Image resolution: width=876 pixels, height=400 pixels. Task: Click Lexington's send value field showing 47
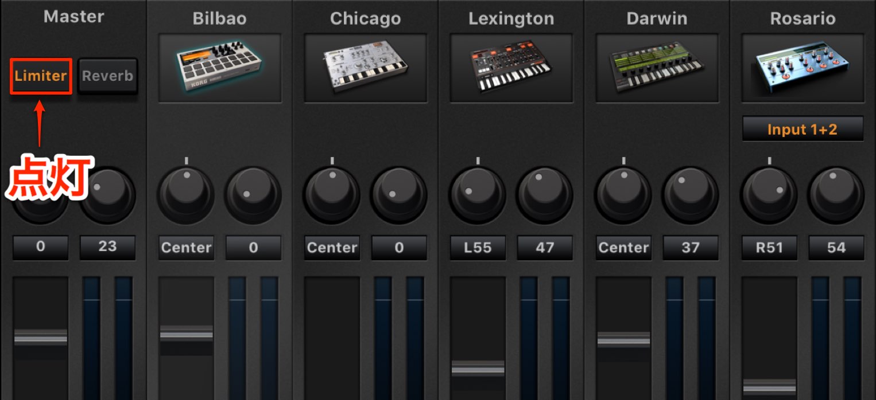[545, 248]
